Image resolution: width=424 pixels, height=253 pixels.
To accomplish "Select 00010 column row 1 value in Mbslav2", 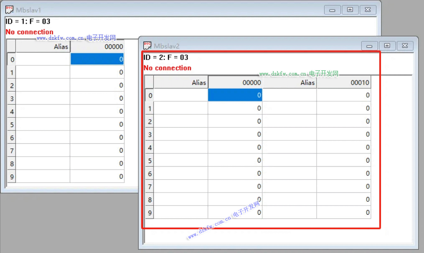I will click(344, 108).
